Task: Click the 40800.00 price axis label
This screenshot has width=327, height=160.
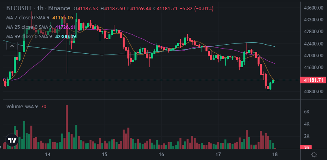Action: tap(314, 92)
